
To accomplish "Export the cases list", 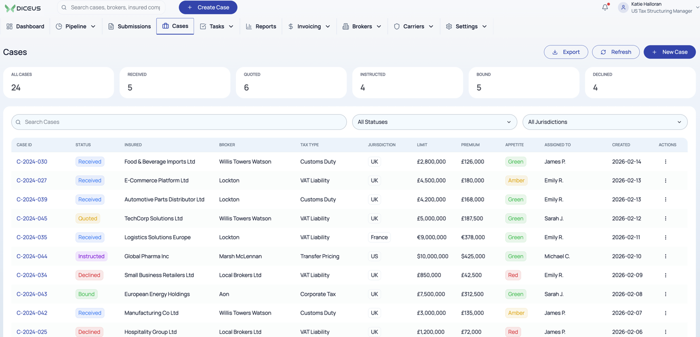I will tap(566, 52).
